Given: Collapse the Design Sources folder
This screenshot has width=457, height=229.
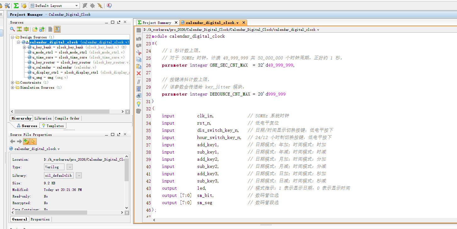Looking at the screenshot, I should pyautogui.click(x=13, y=37).
